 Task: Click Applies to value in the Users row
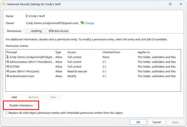pyautogui.click(x=156, y=71)
